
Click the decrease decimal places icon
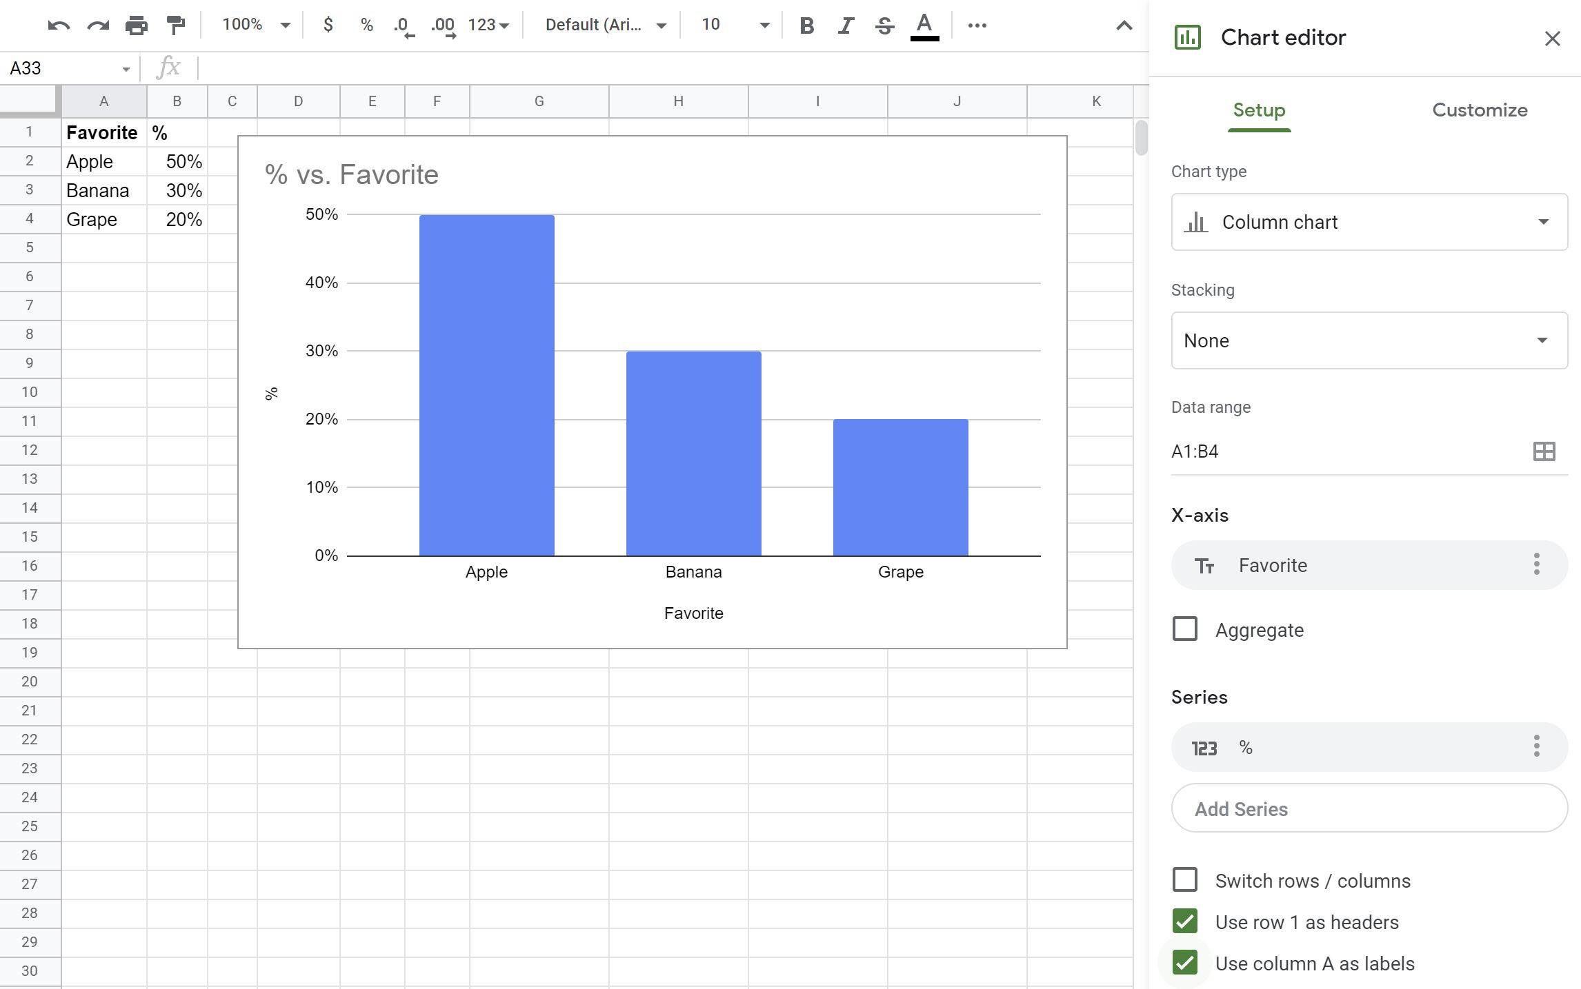[x=404, y=24]
